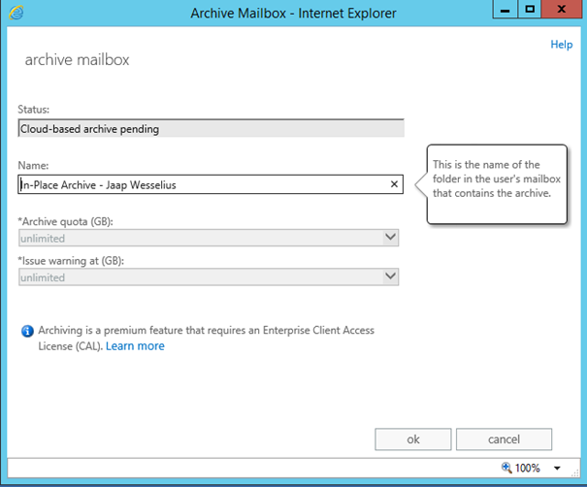Click the blue information icon beside Archiving note
Viewport: 587px width, 487px height.
[x=27, y=332]
